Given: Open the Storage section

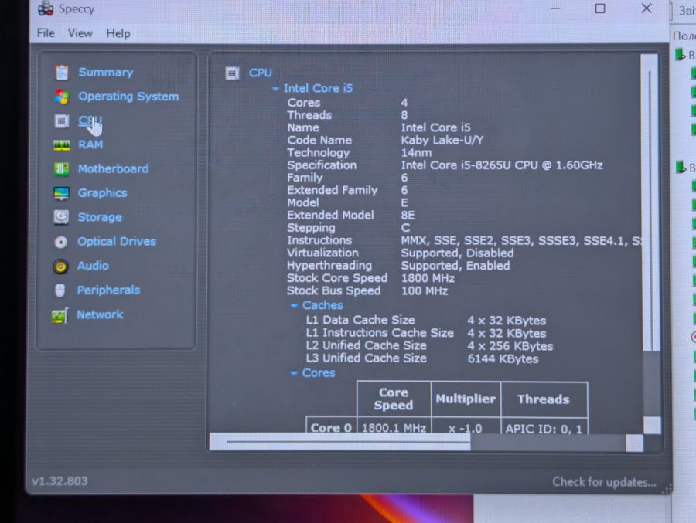Looking at the screenshot, I should coord(100,217).
